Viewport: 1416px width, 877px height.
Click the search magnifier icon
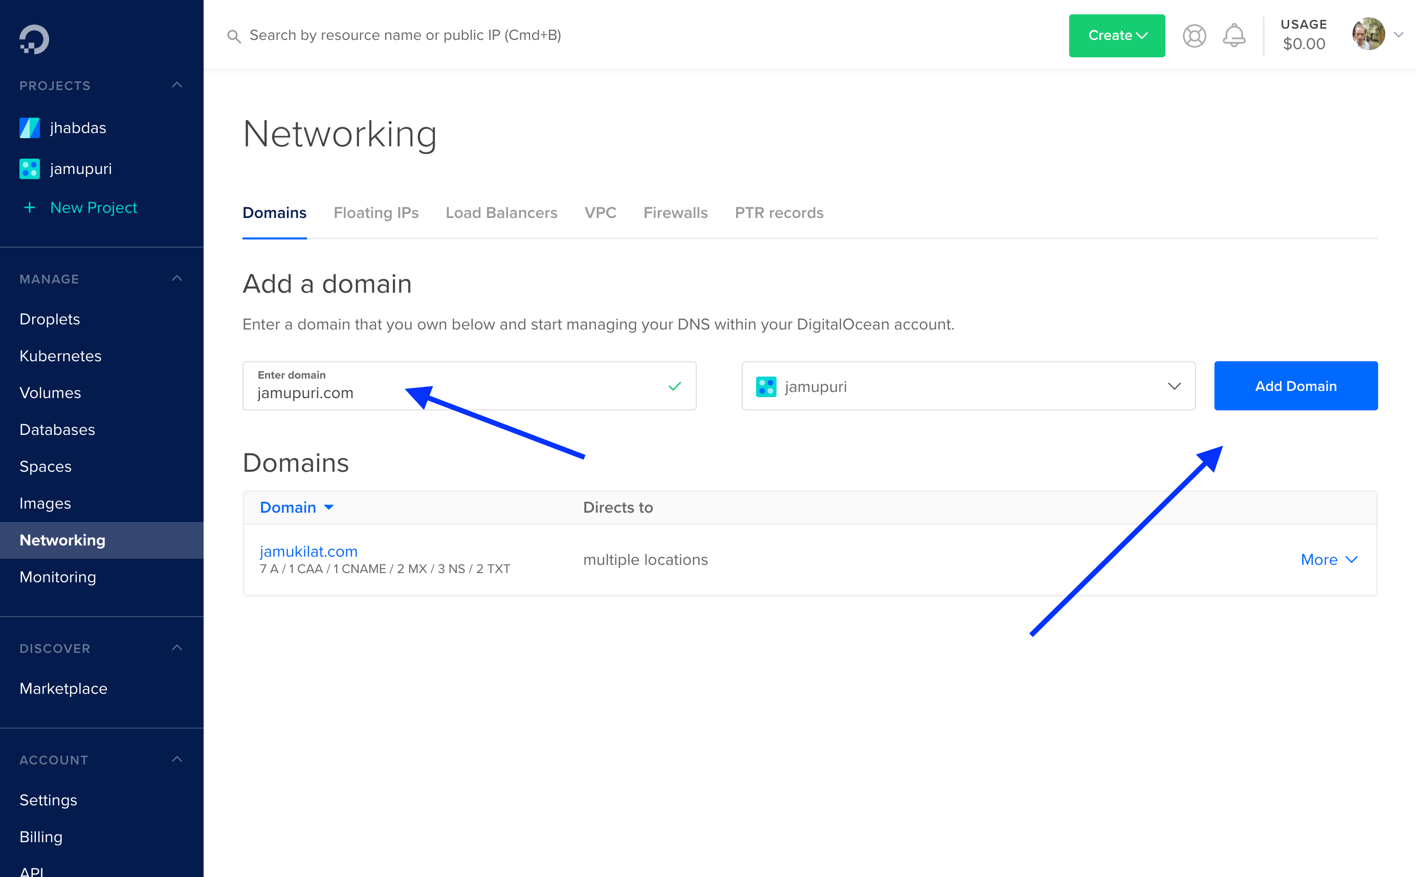(234, 36)
